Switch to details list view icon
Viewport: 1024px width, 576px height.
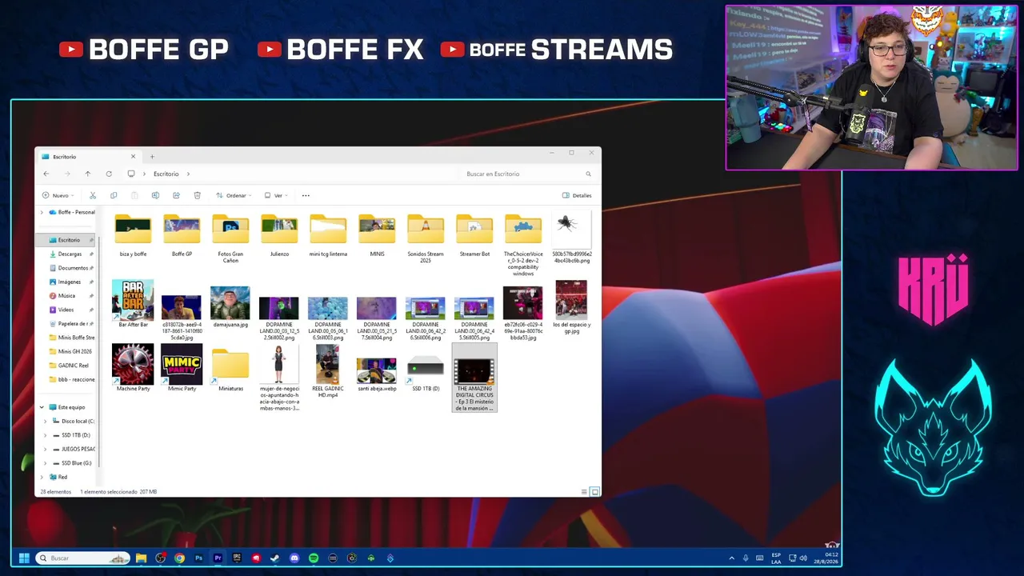tap(584, 492)
